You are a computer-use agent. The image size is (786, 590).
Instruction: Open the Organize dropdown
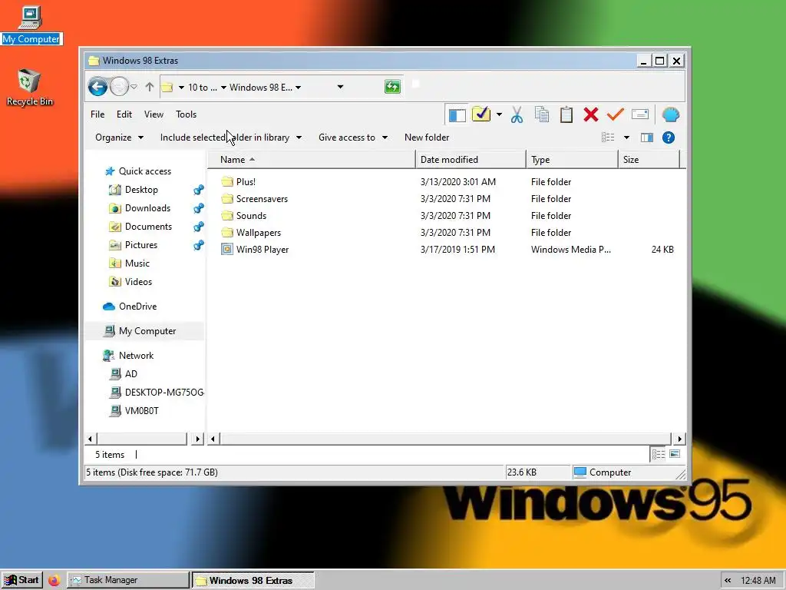(119, 138)
